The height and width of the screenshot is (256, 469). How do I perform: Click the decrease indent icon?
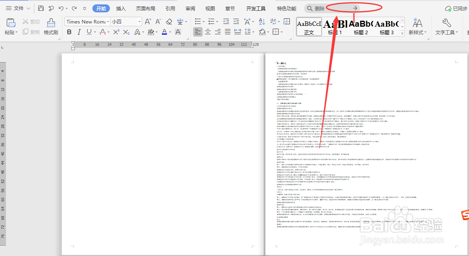[226, 21]
